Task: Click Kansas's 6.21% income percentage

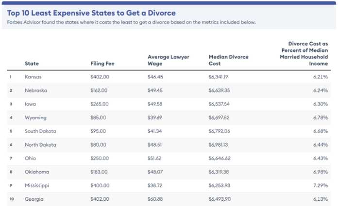Action: click(321, 77)
